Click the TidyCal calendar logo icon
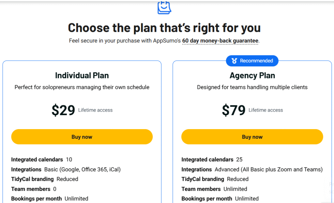334x203 pixels. pyautogui.click(x=164, y=7)
